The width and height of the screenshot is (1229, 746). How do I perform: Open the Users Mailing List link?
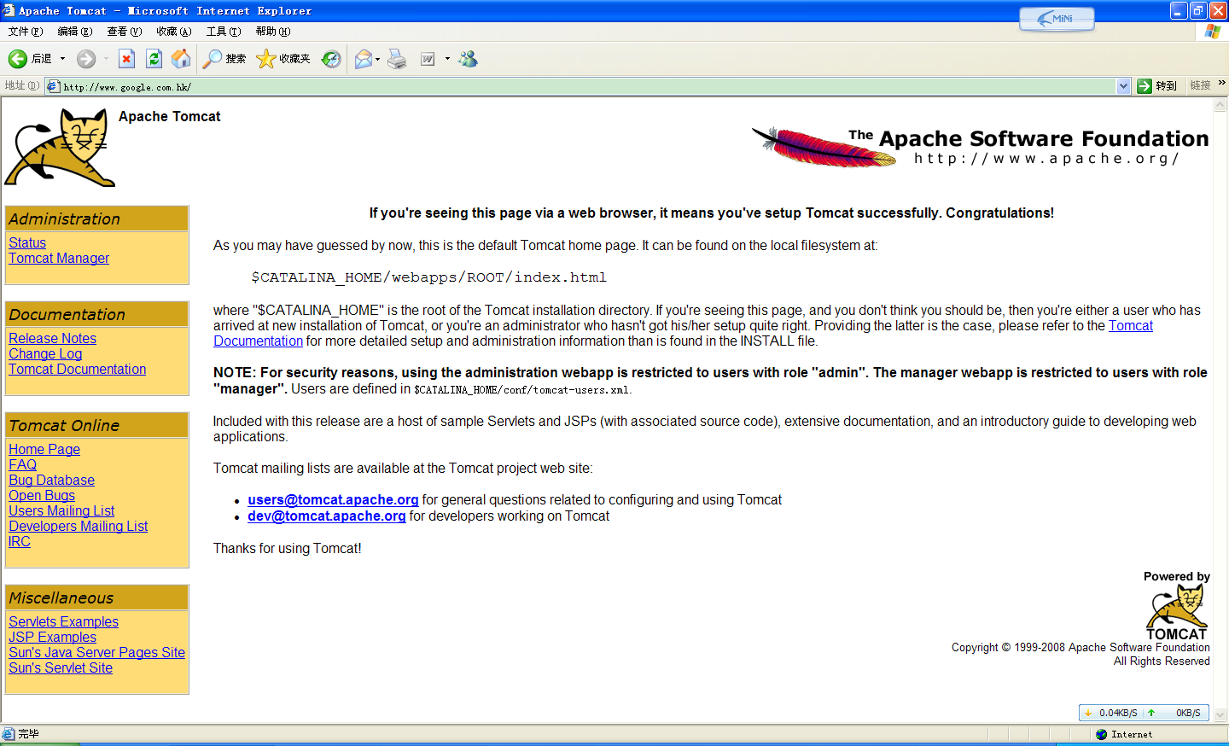point(61,511)
